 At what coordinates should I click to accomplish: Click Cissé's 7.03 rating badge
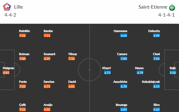(157, 59)
